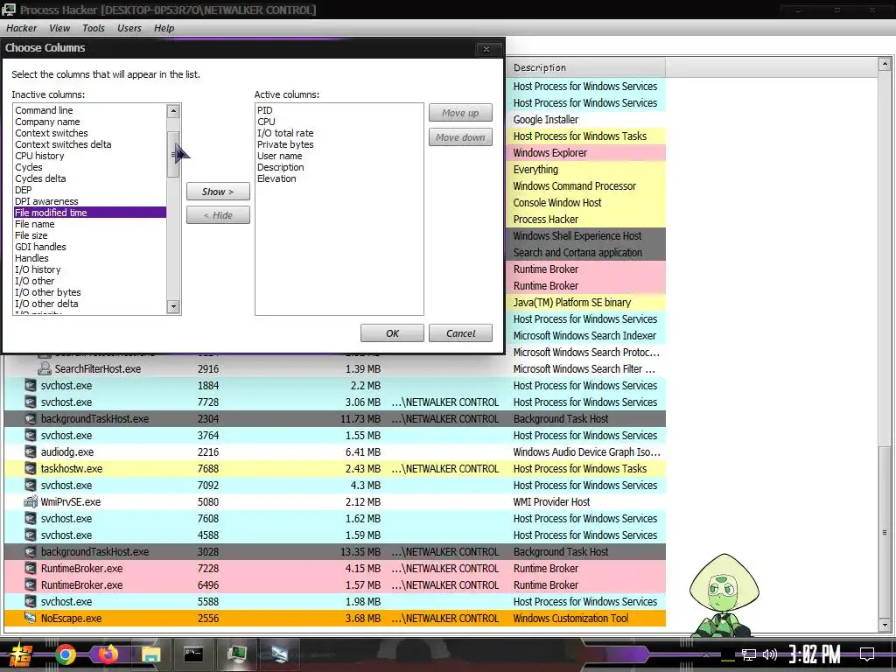The width and height of the screenshot is (896, 672).
Task: Switch to Process Hacker taskbar icon
Action: 236,654
